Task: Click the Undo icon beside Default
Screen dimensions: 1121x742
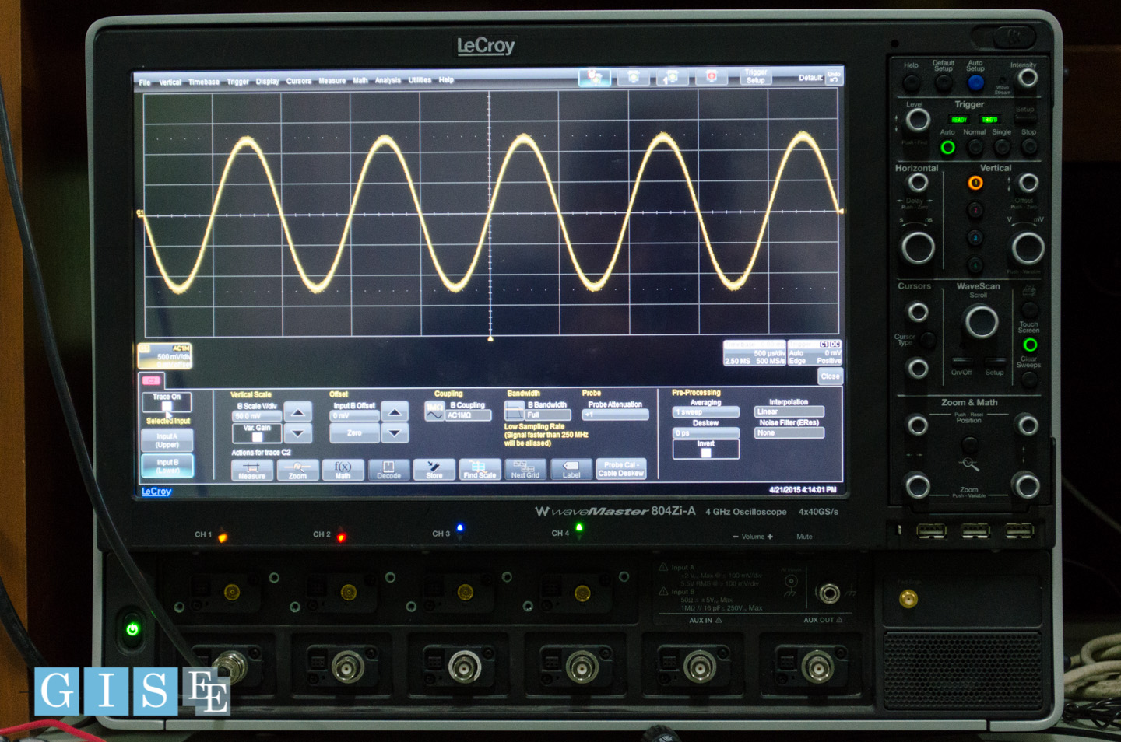Action: [834, 77]
